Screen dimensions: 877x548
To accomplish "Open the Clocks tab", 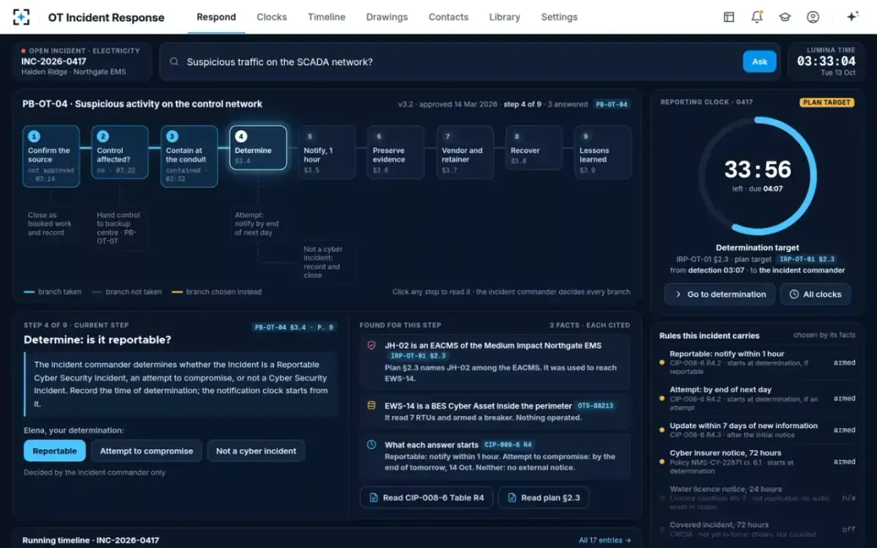I will (x=272, y=17).
